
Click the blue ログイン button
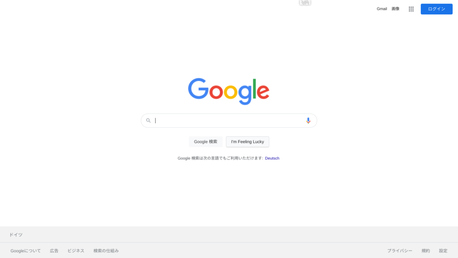click(437, 9)
